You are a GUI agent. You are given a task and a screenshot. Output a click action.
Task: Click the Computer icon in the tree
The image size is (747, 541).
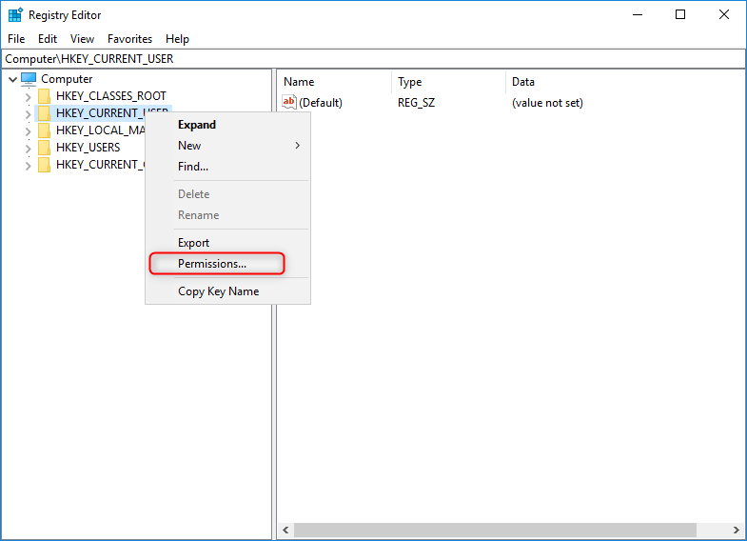(29, 79)
